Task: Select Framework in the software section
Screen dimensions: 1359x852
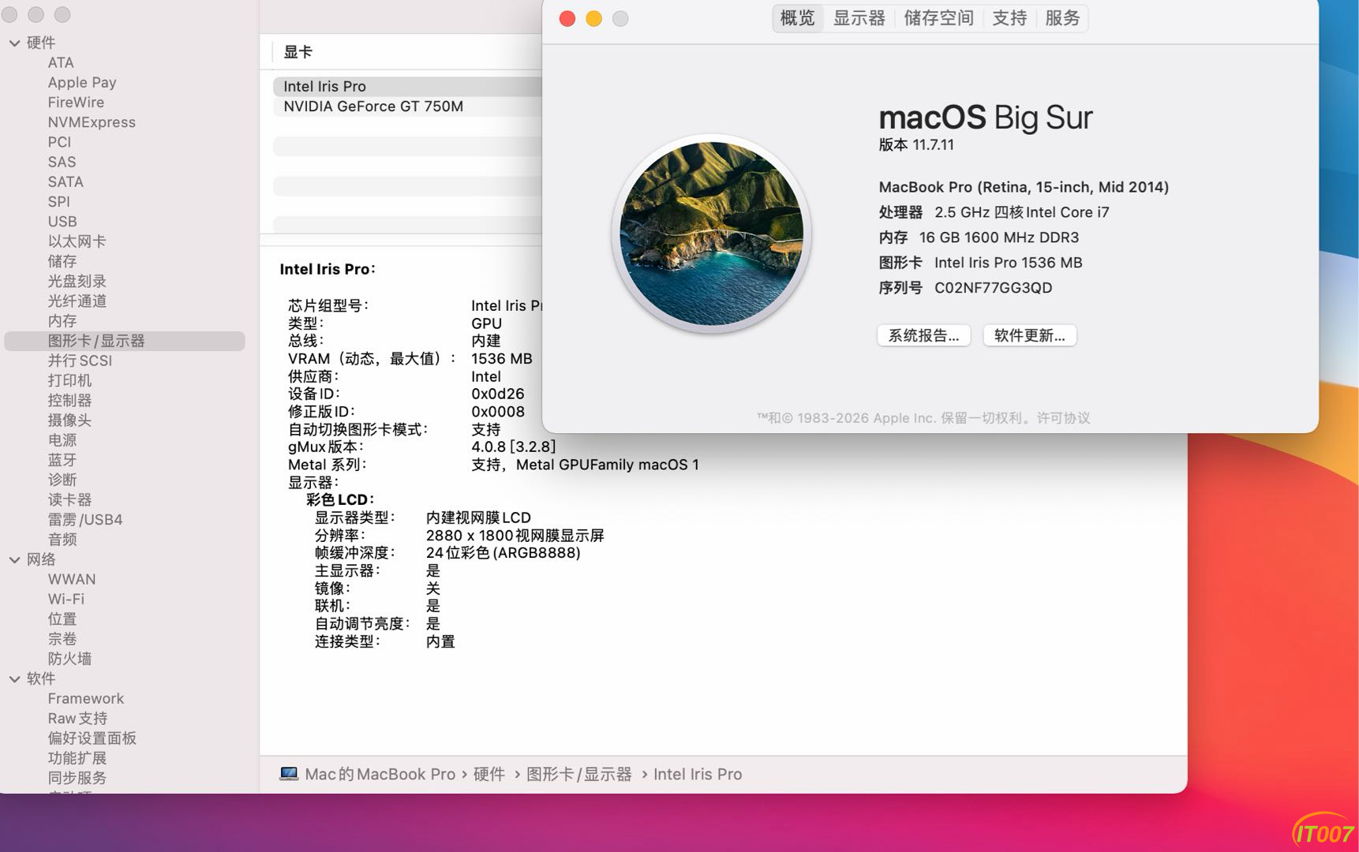Action: pyautogui.click(x=86, y=698)
